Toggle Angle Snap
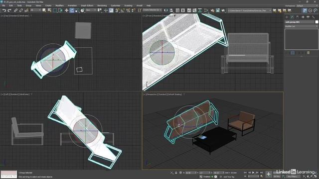Viewport: 319px width, 179px height. coord(123,10)
